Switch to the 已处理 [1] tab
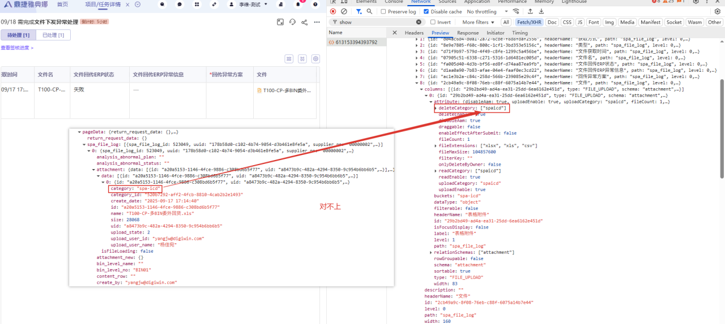This screenshot has height=324, width=725. tap(53, 35)
